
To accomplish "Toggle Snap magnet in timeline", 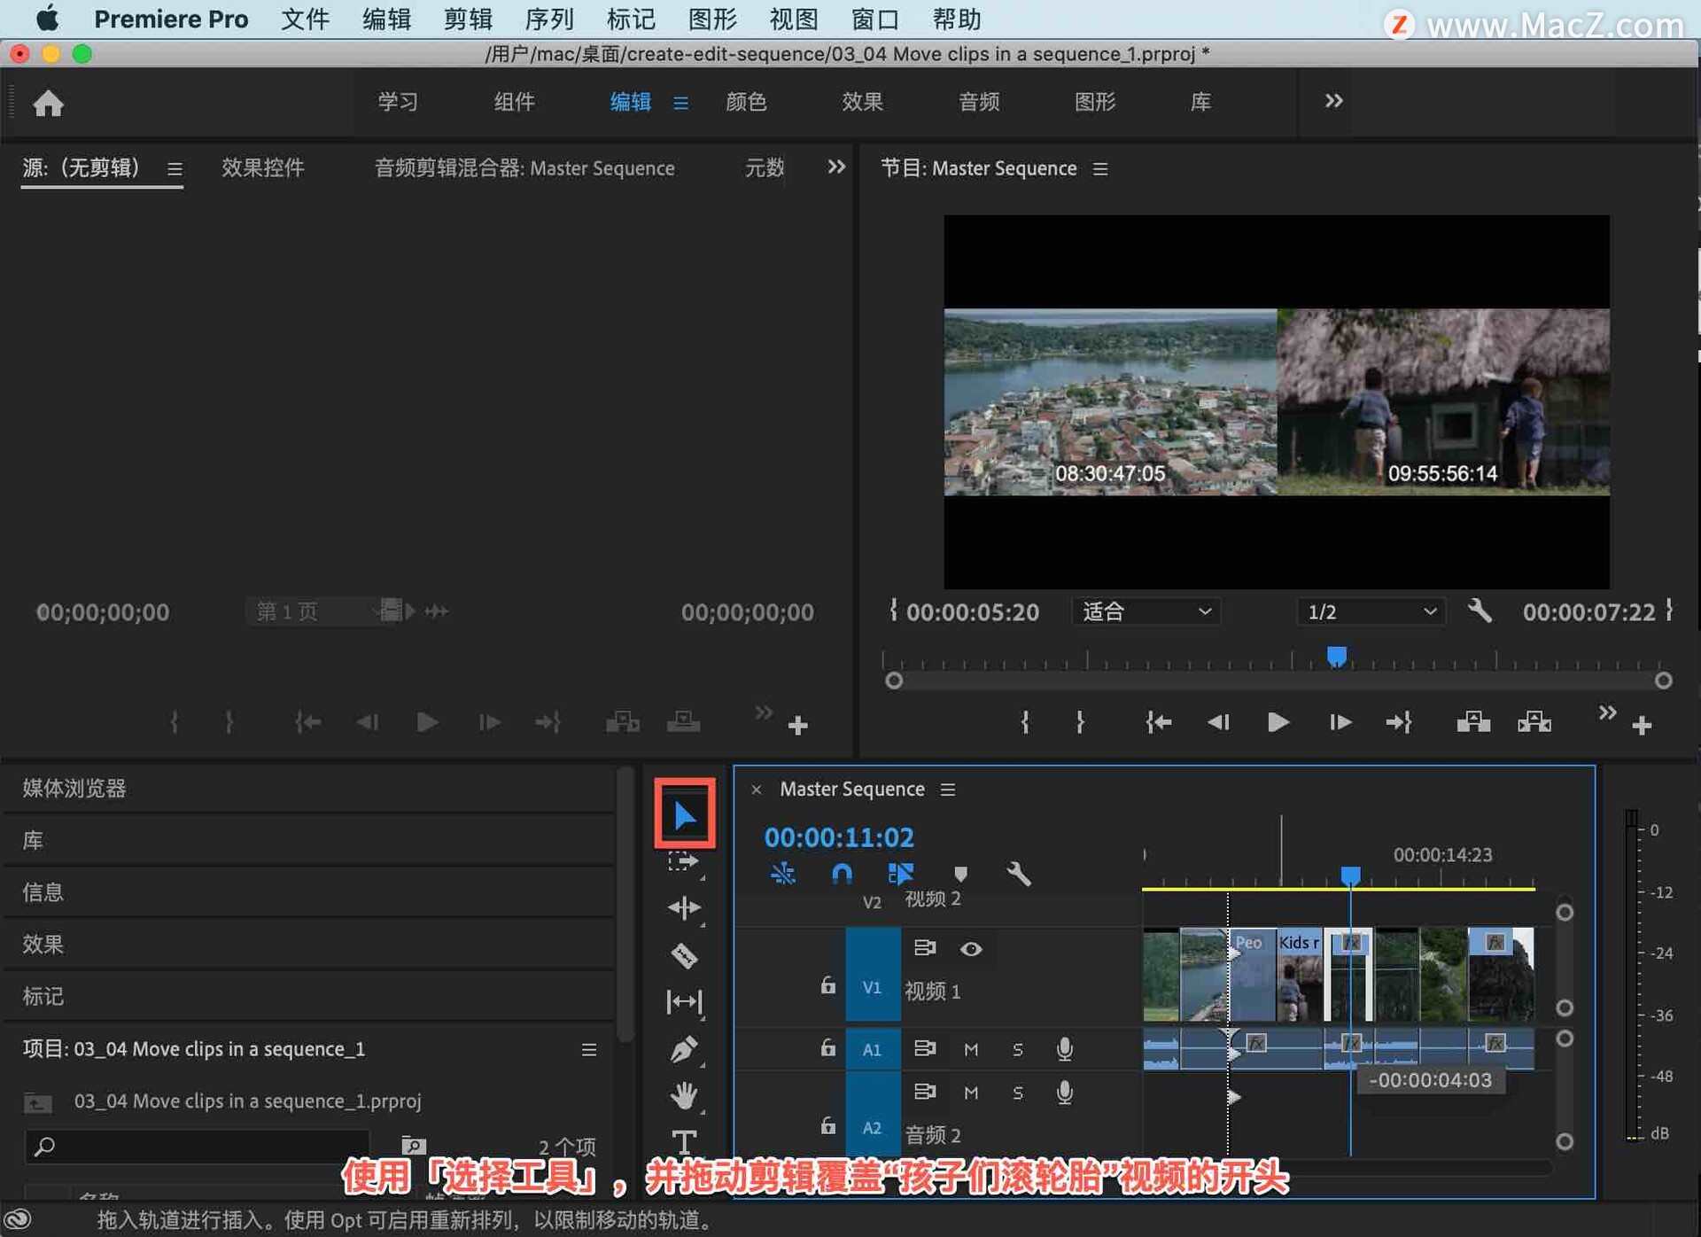I will [842, 875].
